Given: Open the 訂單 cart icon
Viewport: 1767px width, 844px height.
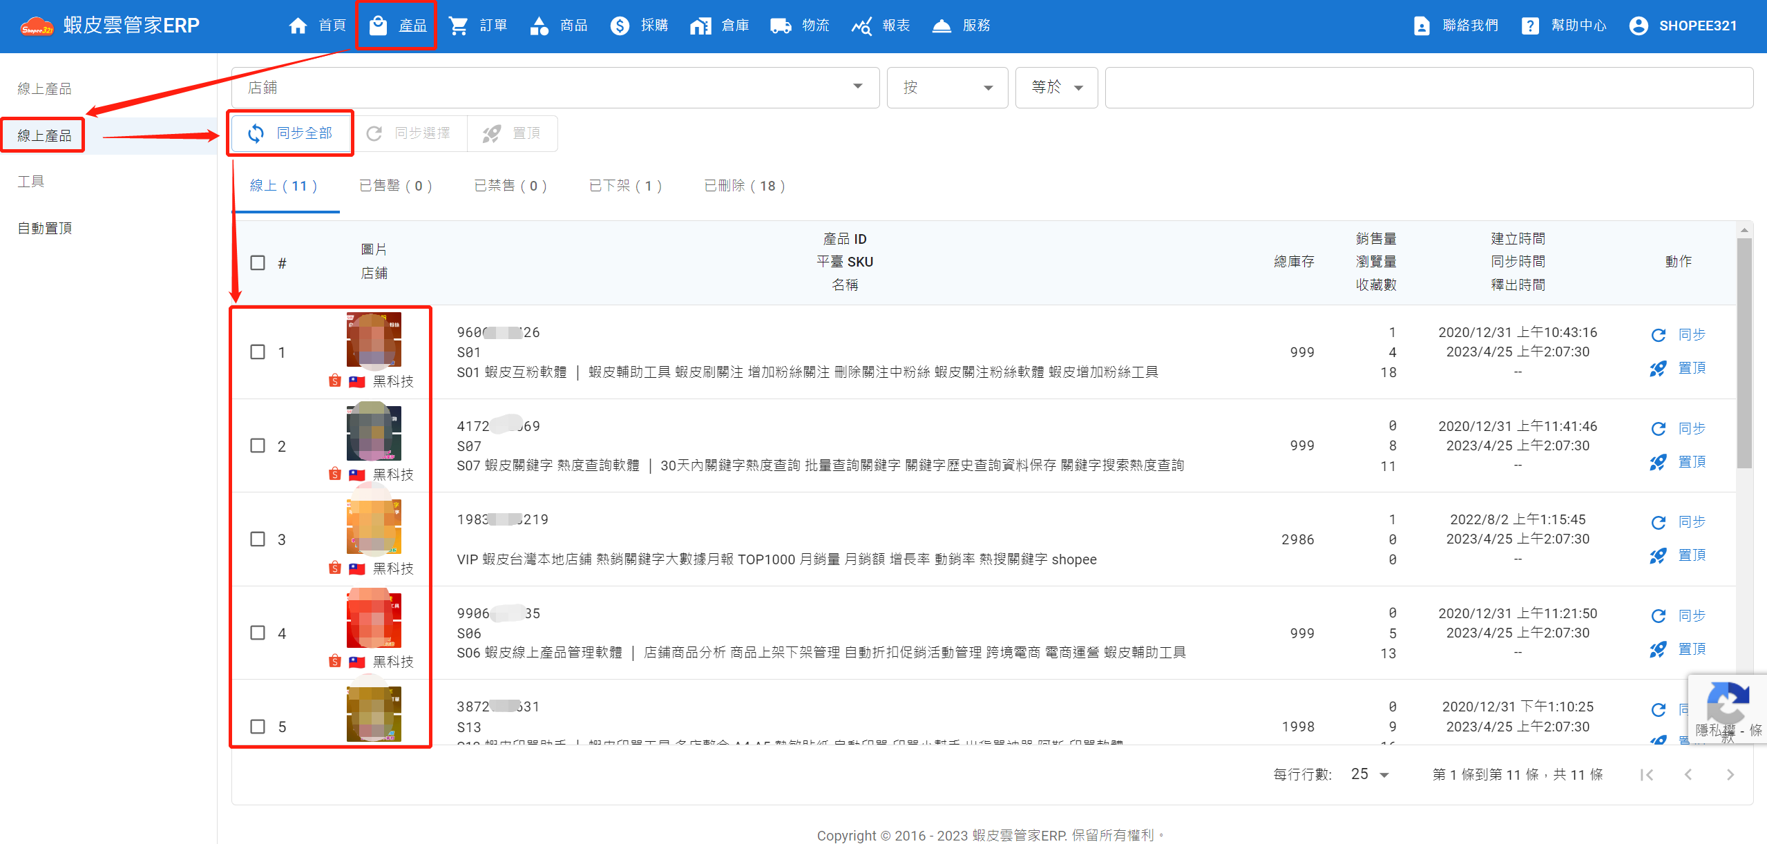Looking at the screenshot, I should [458, 26].
